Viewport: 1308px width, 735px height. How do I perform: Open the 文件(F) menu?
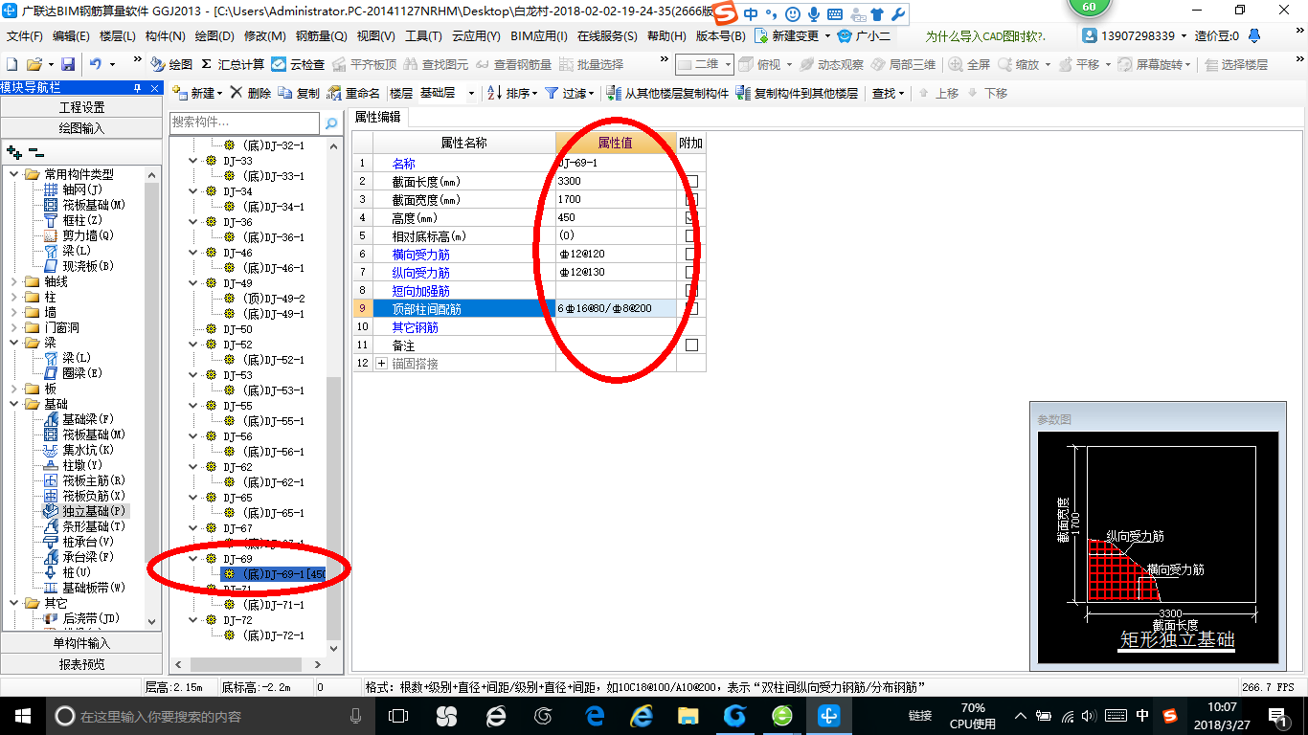25,36
